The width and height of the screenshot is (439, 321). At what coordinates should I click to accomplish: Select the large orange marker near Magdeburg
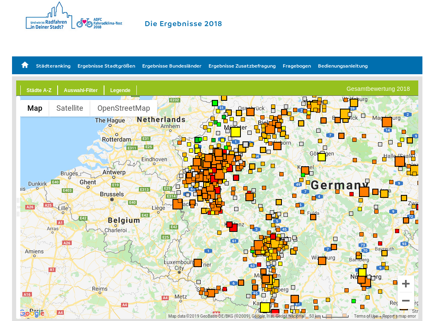tap(387, 122)
